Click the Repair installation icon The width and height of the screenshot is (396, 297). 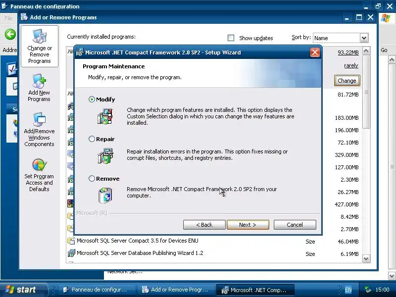tap(105, 155)
